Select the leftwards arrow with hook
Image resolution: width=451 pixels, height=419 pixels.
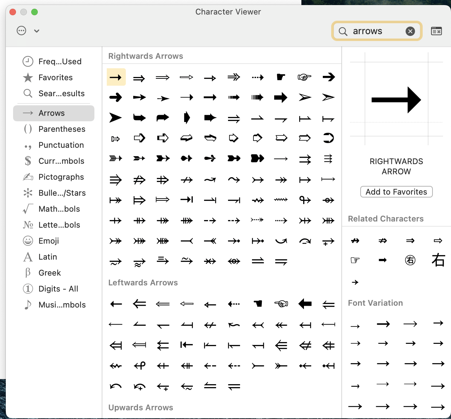pos(140,366)
